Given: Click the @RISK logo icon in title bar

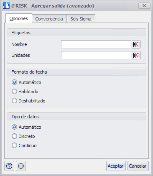Looking at the screenshot, I should tap(6, 6).
